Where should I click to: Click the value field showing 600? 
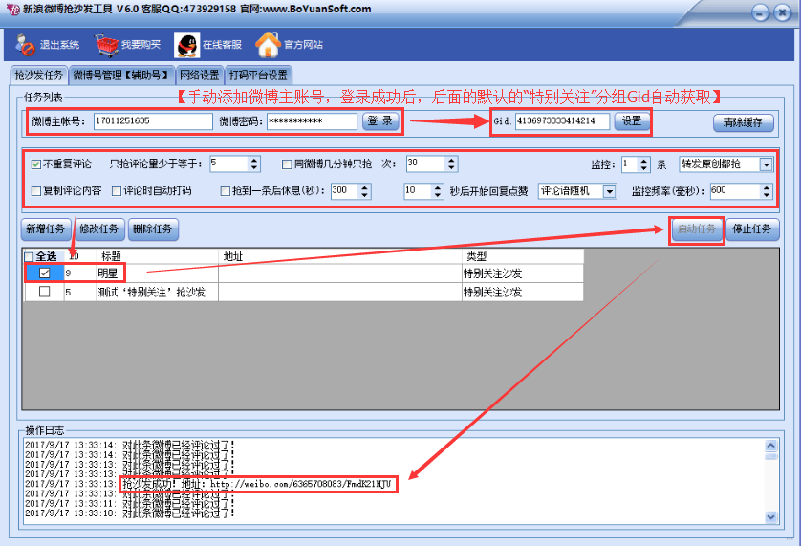point(735,191)
